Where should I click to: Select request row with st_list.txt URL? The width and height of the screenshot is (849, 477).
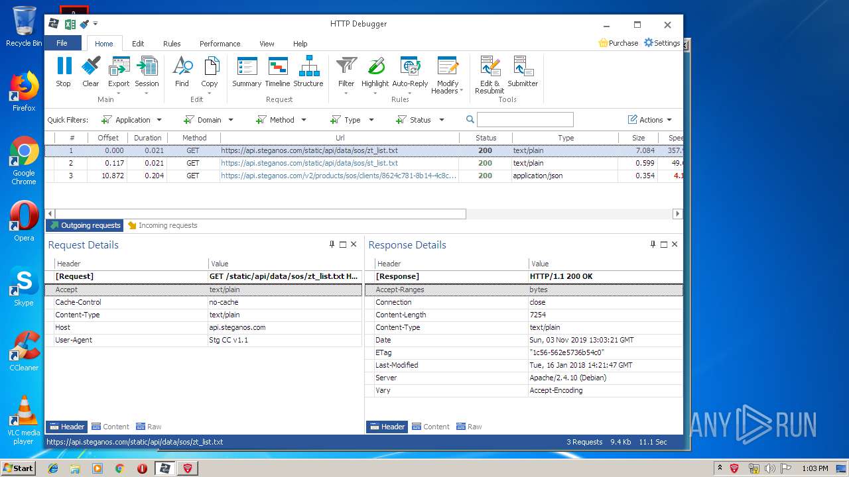(x=363, y=163)
